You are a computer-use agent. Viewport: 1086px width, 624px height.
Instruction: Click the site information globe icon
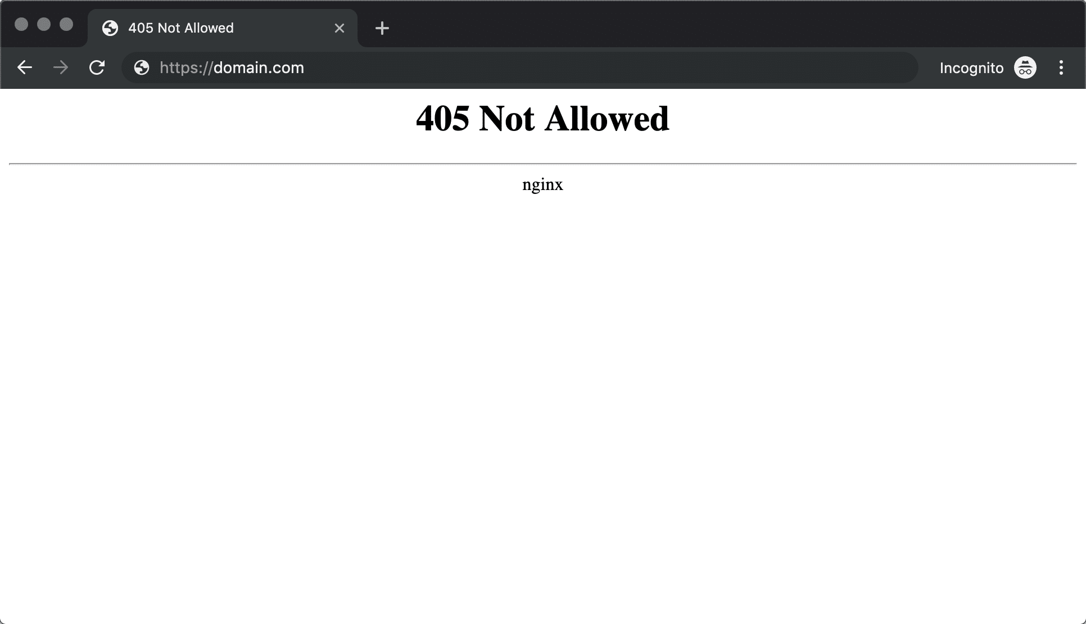[141, 68]
